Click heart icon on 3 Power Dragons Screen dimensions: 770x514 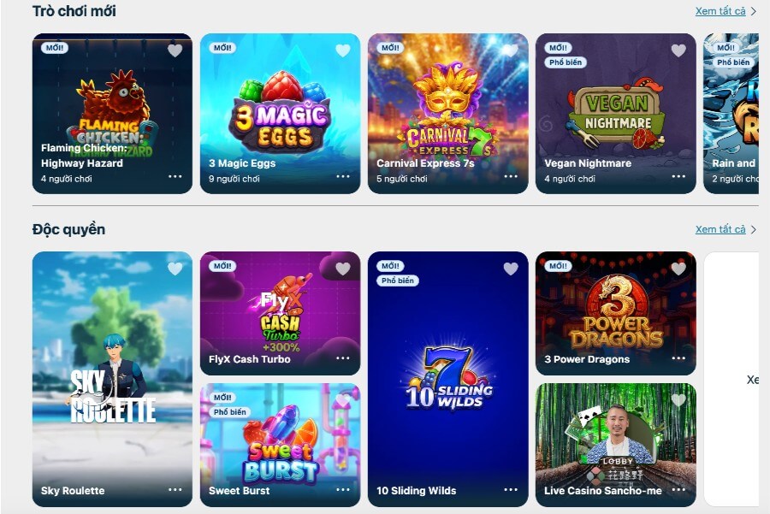point(678,269)
